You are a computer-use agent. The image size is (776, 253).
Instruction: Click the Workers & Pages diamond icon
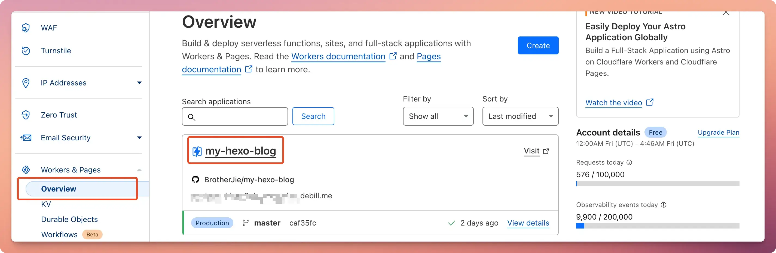[x=26, y=170]
